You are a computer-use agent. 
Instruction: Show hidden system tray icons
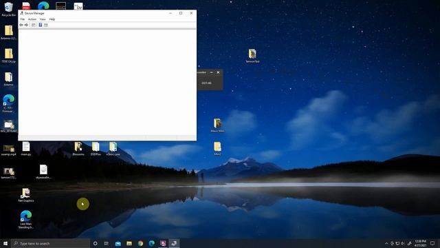tap(386, 243)
